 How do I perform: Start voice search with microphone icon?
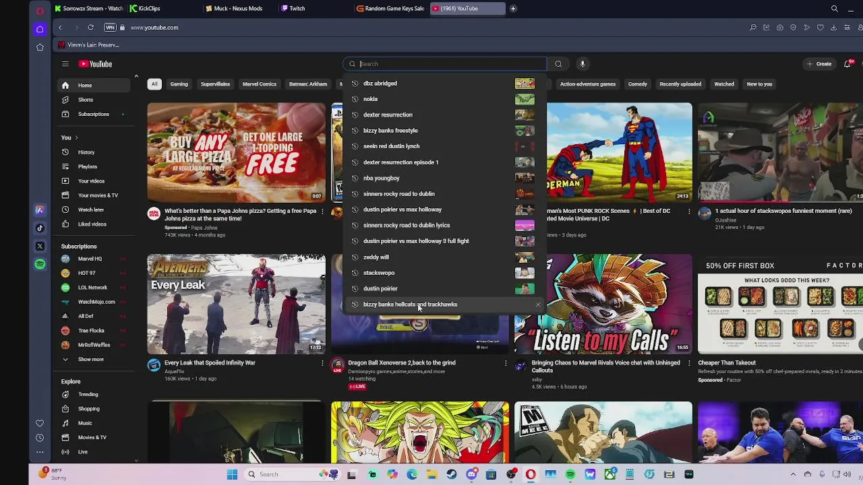[583, 64]
